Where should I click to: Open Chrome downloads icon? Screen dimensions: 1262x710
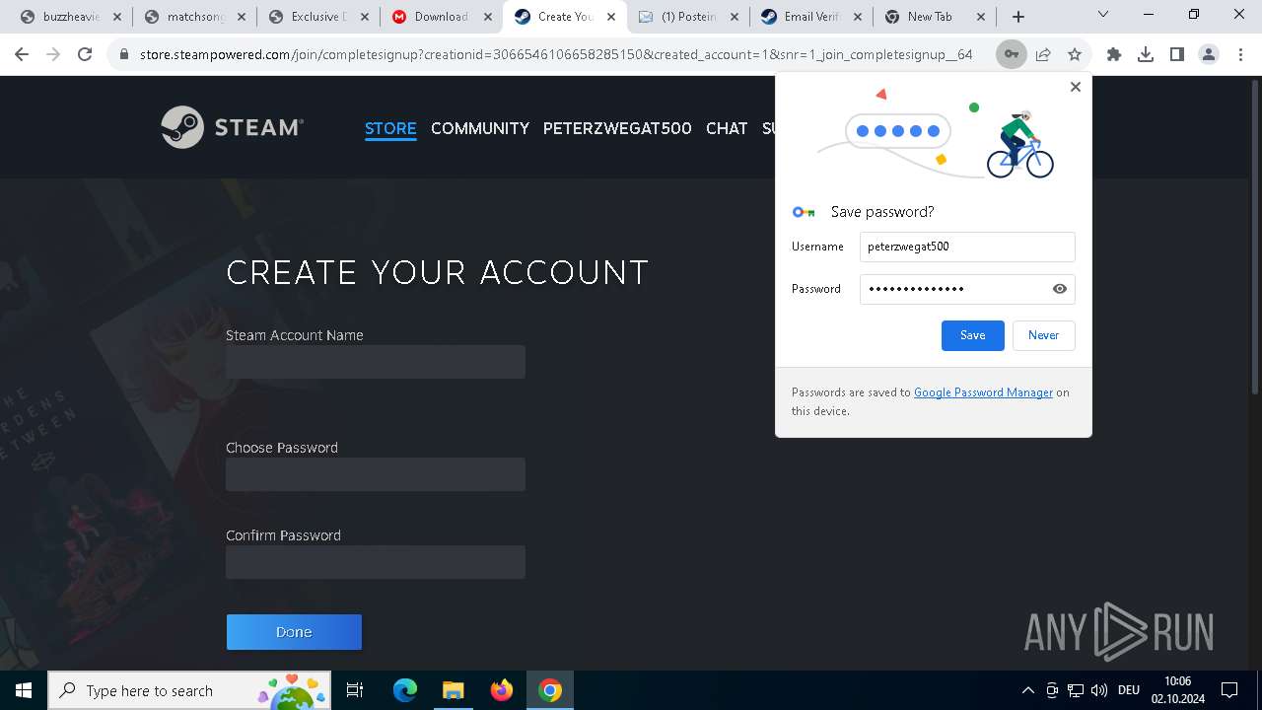point(1146,54)
